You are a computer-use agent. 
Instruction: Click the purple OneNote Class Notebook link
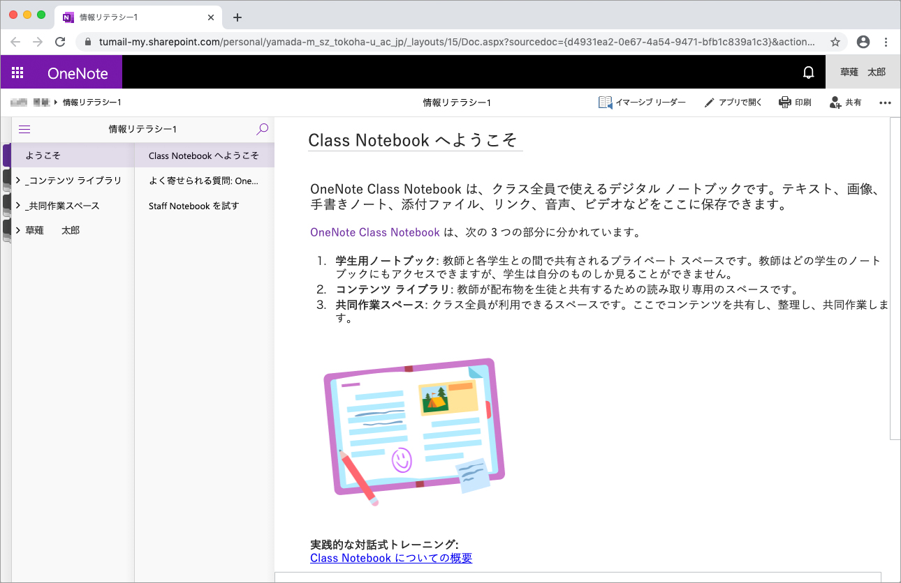pyautogui.click(x=375, y=232)
